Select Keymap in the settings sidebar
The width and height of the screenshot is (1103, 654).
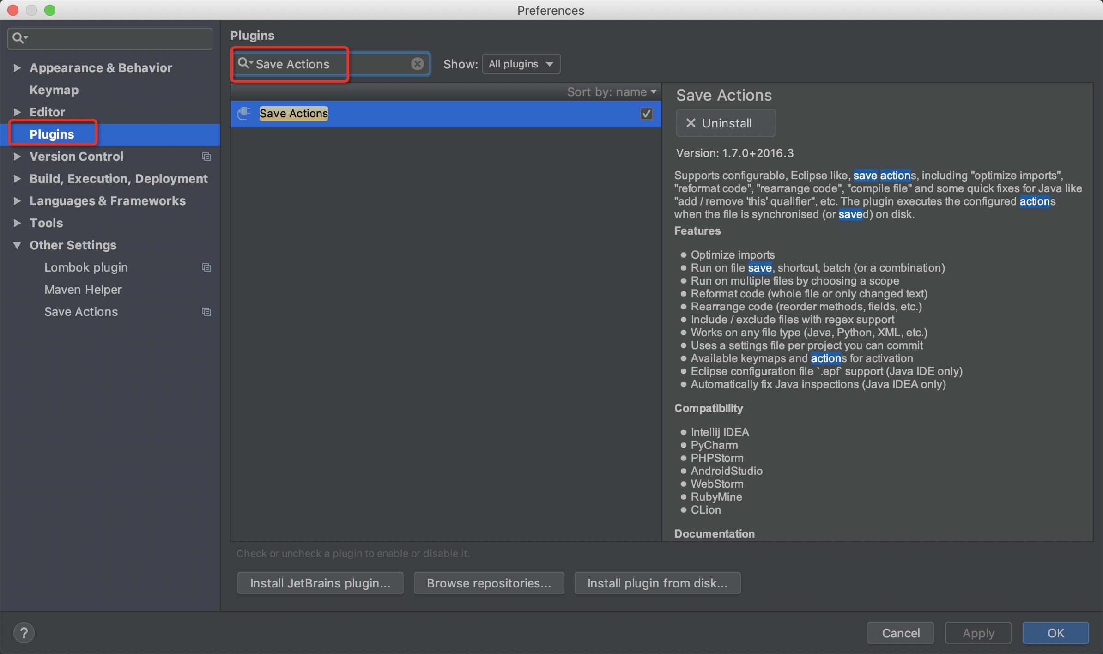pyautogui.click(x=54, y=90)
